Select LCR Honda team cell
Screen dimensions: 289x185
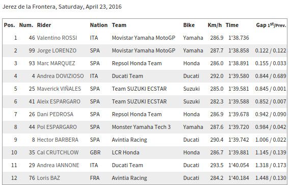pos(125,152)
